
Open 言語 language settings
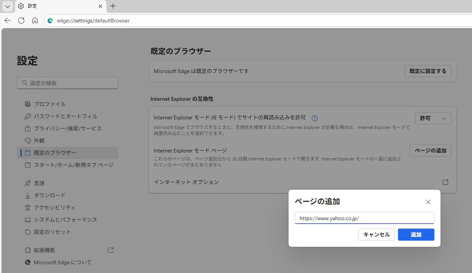(x=67, y=183)
